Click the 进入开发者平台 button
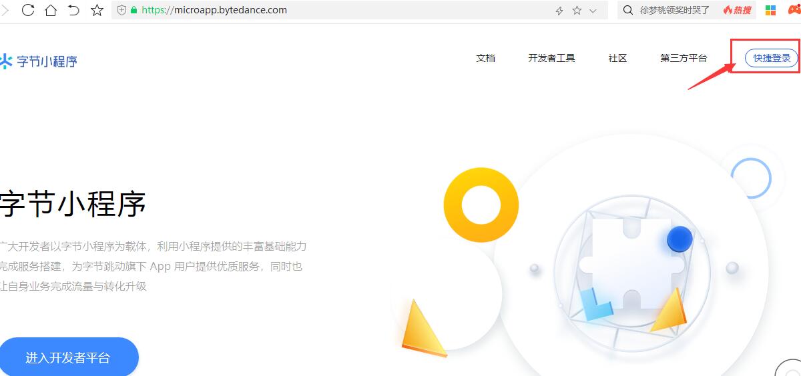Screen dimensions: 801x376 point(68,358)
